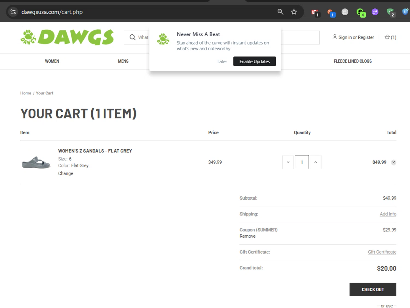Viewport: 410px width, 308px height.
Task: Click Your Cart breadcrumb
Action: pyautogui.click(x=45, y=93)
